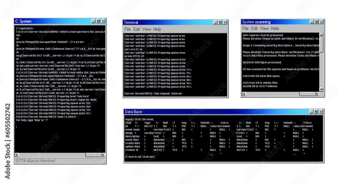338x184 pixels.
Task: Open View menu in Terminal window
Action: (x=147, y=29)
